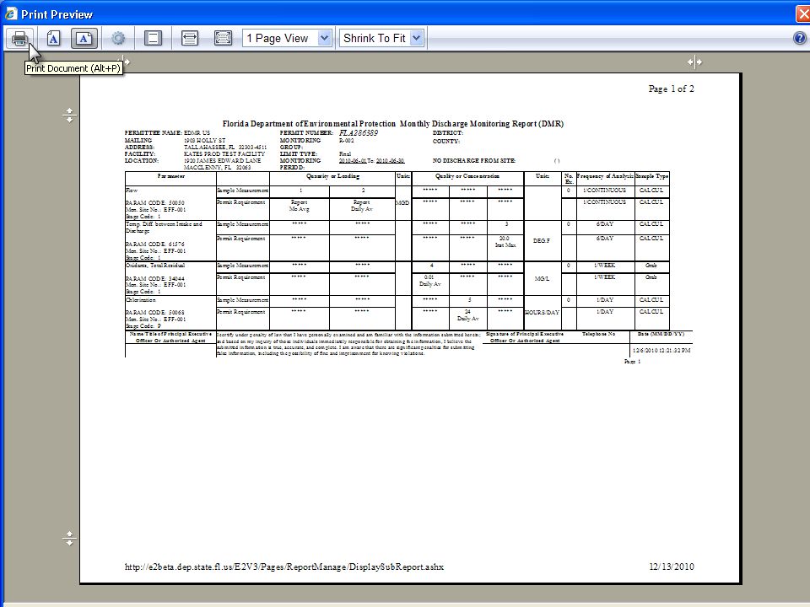Viewport: 810px width, 607px height.
Task: Toggle headers and footers on or off
Action: [153, 38]
